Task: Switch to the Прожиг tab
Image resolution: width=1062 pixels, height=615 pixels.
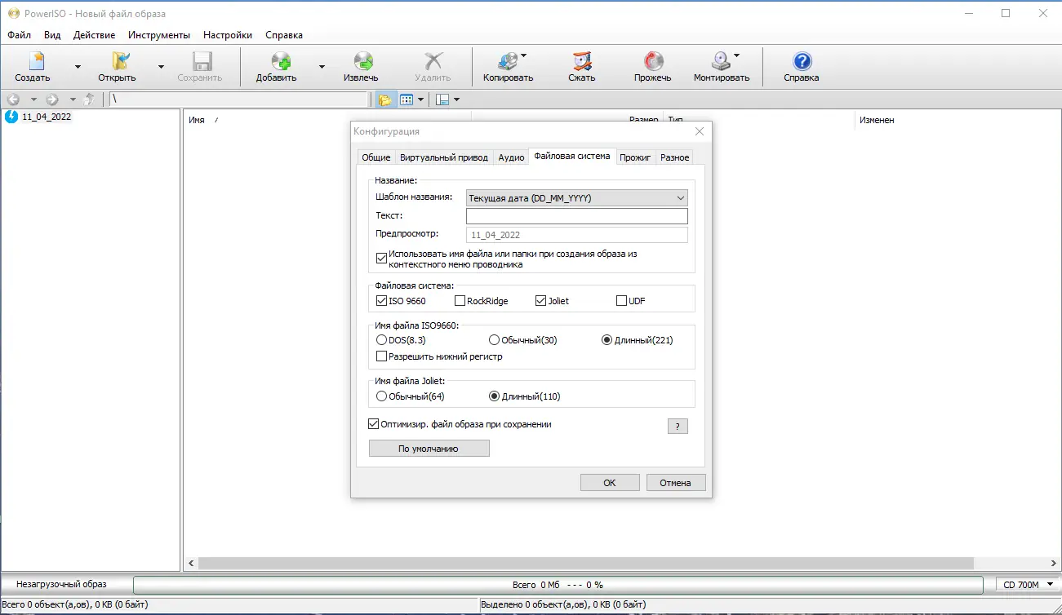Action: 635,157
